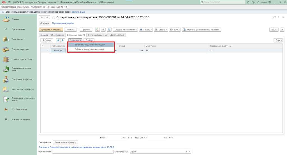287x155 pixels.
Task: Go back with the left arrow button
Action: coord(42,17)
